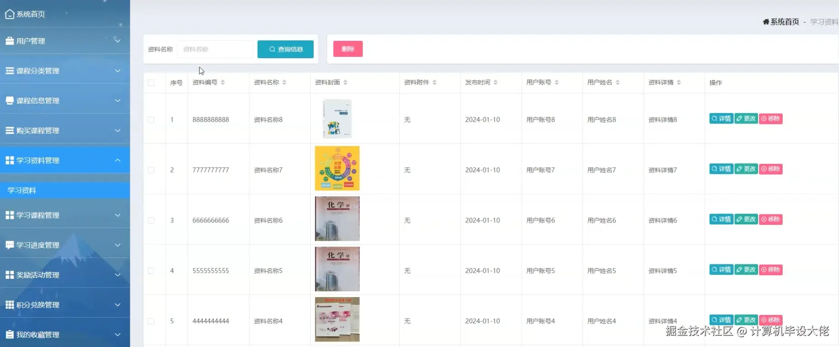
Task: Sort by 资料详情 column arrows
Action: pyautogui.click(x=679, y=83)
